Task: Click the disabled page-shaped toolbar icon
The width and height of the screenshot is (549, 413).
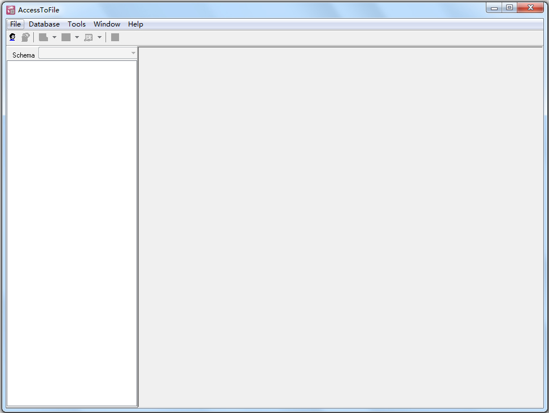Action: point(43,37)
